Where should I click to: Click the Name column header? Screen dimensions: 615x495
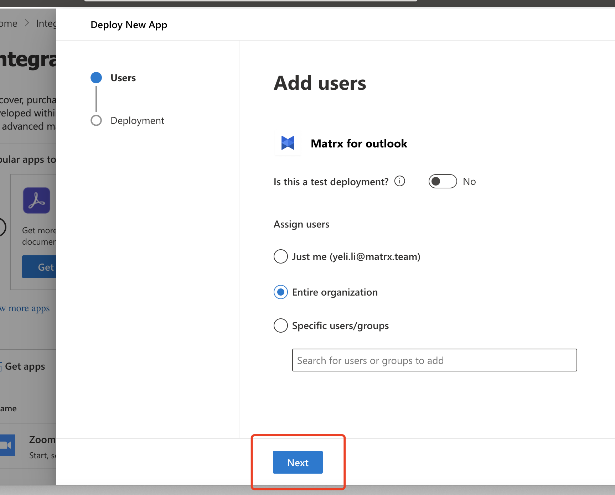(x=9, y=408)
